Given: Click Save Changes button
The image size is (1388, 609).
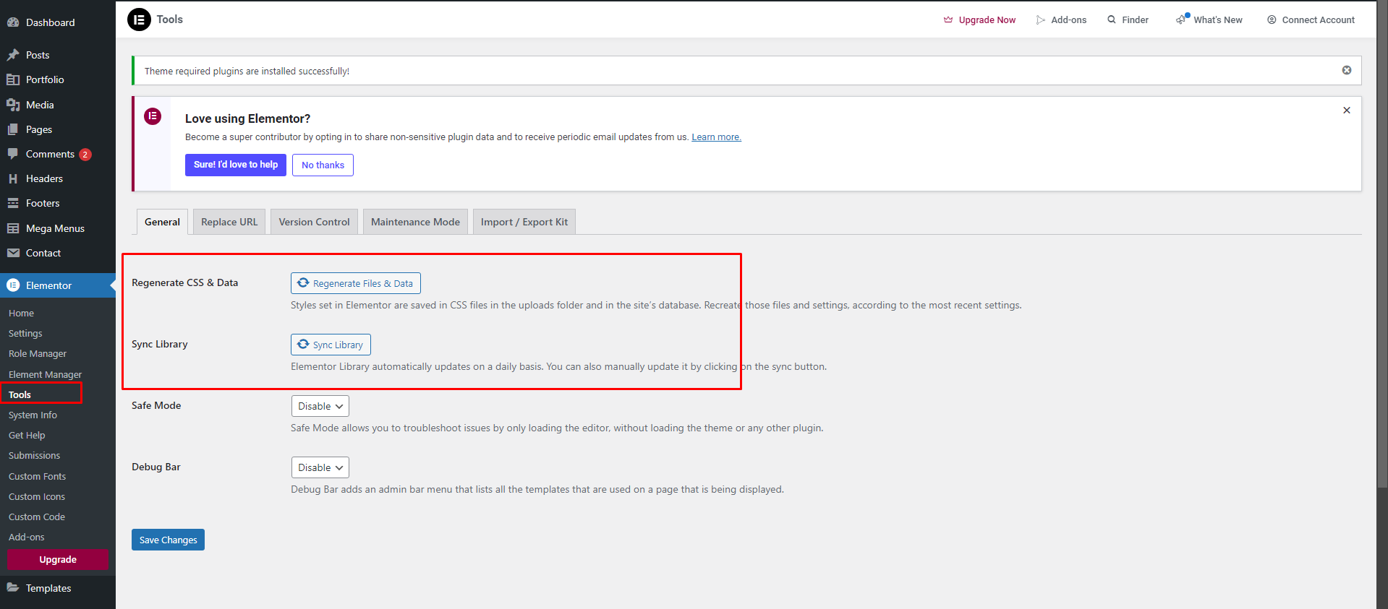Looking at the screenshot, I should [x=168, y=540].
